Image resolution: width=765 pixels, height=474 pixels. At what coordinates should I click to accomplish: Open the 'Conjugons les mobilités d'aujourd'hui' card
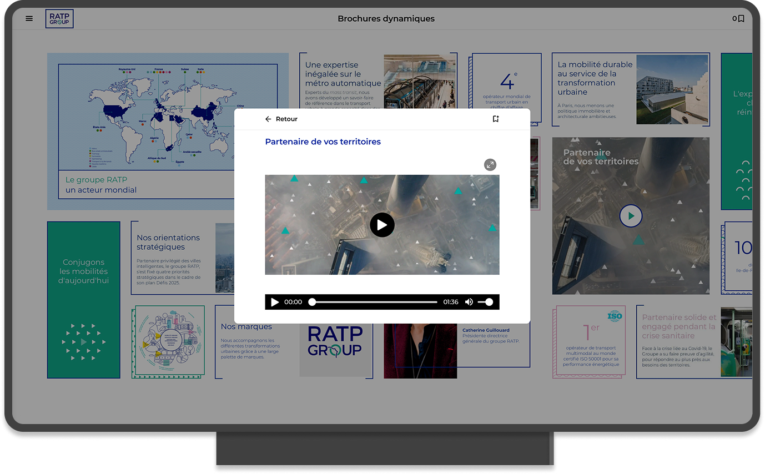pyautogui.click(x=84, y=300)
